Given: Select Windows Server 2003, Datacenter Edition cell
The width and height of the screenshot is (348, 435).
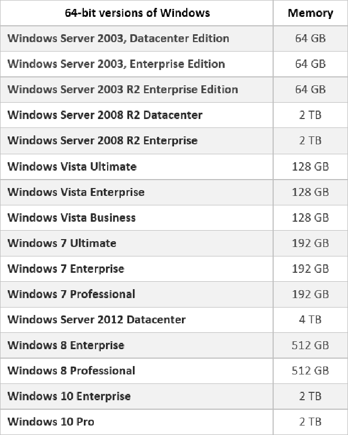Looking at the screenshot, I should coord(119,38).
